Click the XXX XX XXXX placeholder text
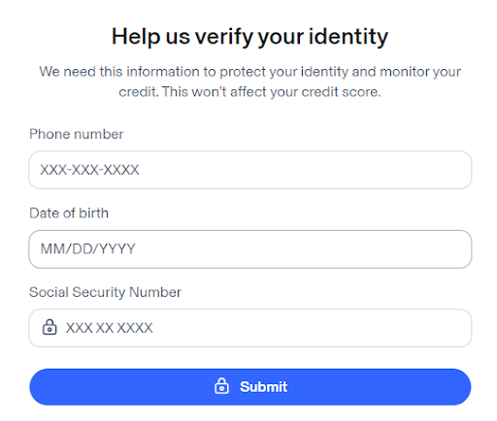 coord(109,328)
